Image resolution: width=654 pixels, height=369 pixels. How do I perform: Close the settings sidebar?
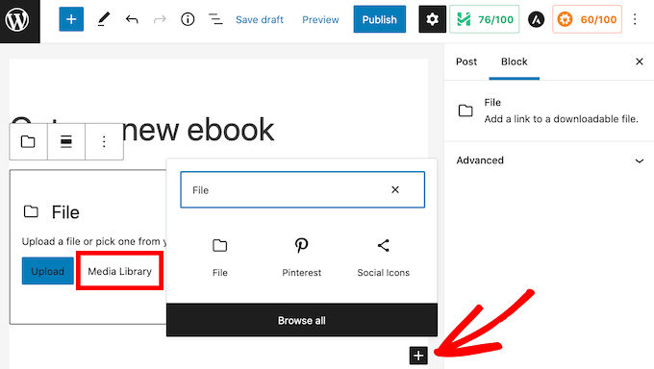(639, 61)
